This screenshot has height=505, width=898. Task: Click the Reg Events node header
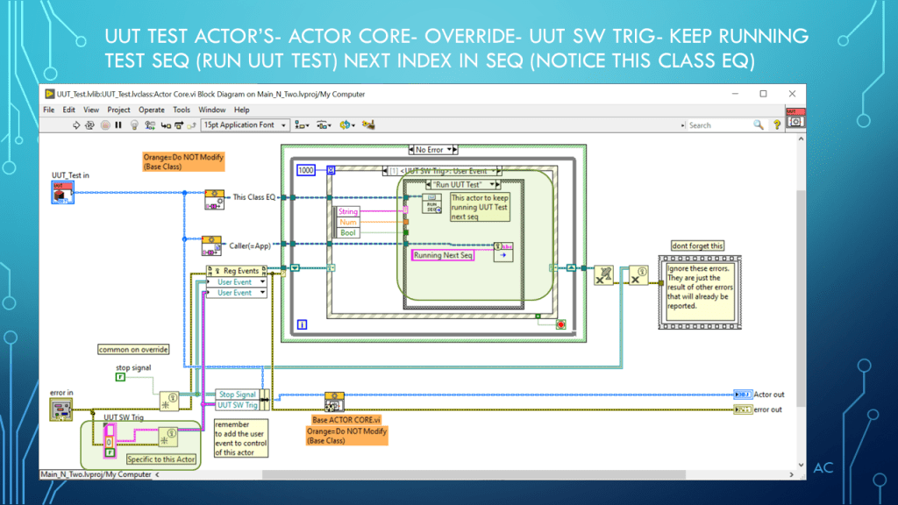pyautogui.click(x=236, y=271)
